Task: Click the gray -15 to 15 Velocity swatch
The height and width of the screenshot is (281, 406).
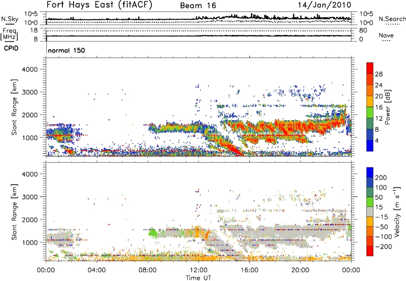Action: 370,212
